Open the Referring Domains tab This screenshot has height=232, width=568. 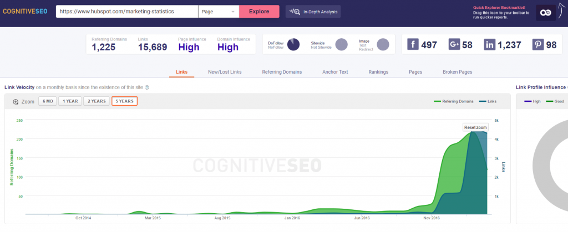click(x=282, y=72)
